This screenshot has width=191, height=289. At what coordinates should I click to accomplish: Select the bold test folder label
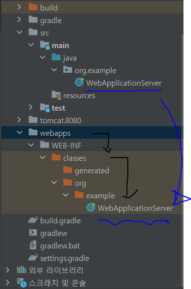[x=58, y=108]
